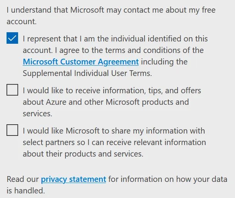Tick the share information with partners checkbox
The image size is (235, 198).
pyautogui.click(x=12, y=130)
